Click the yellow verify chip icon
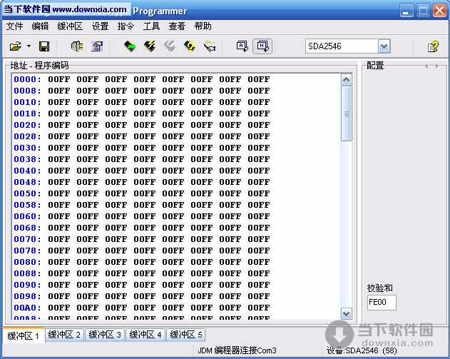This screenshot has height=359, width=450. (x=190, y=46)
